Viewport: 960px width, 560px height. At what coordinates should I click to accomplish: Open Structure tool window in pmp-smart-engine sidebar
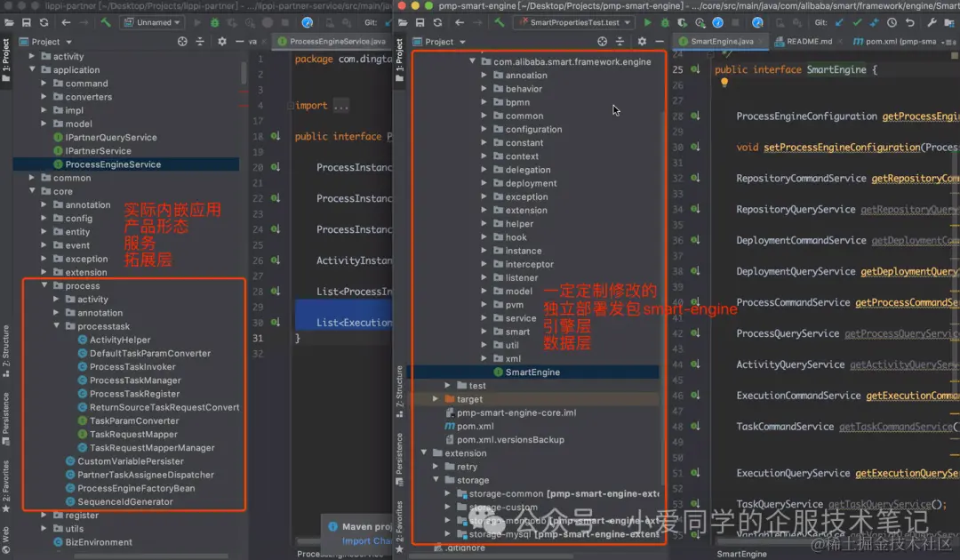point(400,390)
